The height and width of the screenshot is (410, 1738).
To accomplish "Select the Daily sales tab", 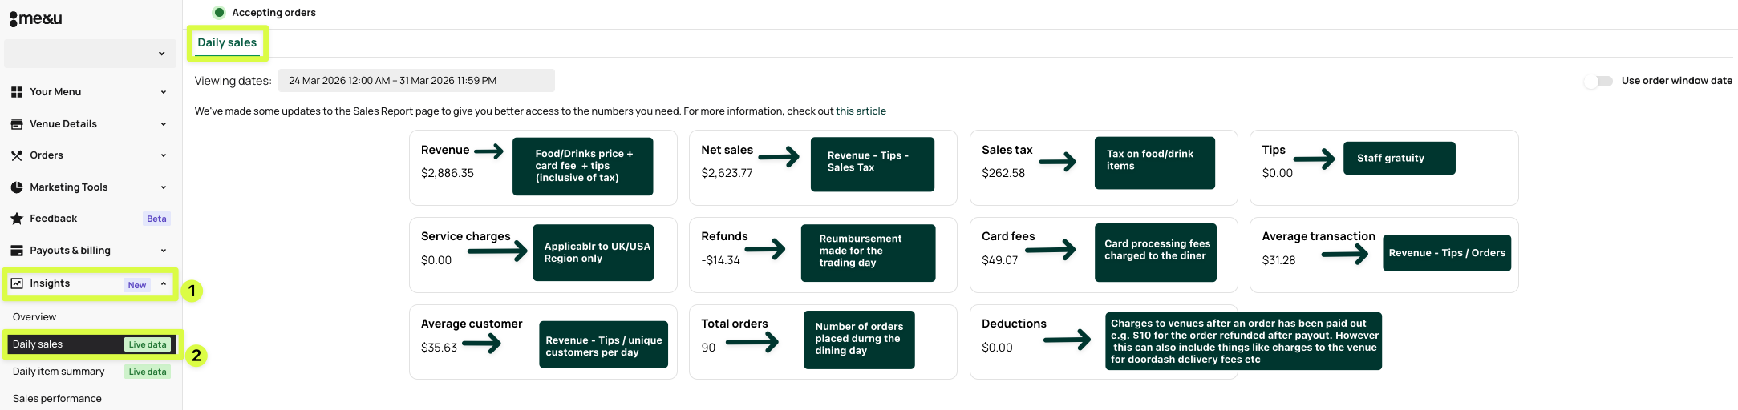I will 227,43.
